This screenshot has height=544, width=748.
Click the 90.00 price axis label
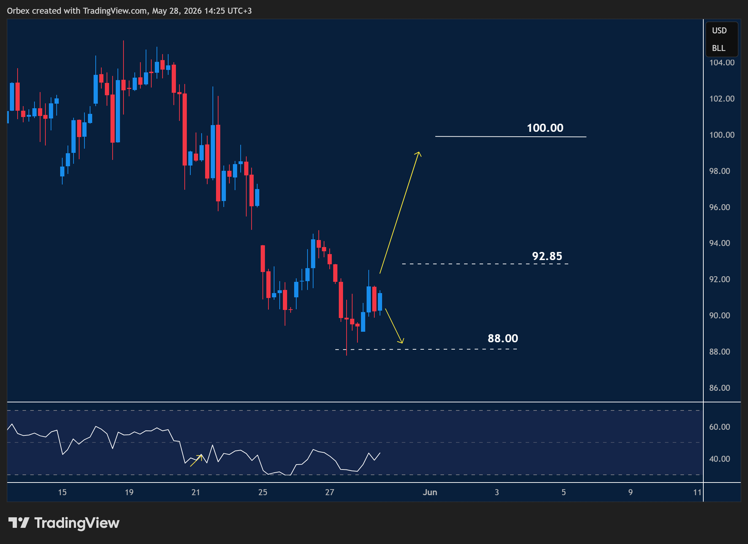[720, 316]
